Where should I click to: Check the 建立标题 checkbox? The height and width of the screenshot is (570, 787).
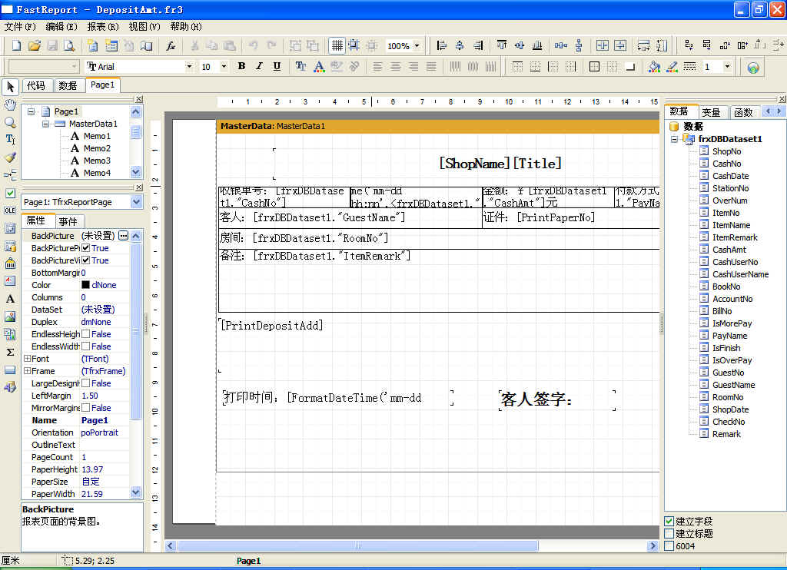pyautogui.click(x=669, y=533)
